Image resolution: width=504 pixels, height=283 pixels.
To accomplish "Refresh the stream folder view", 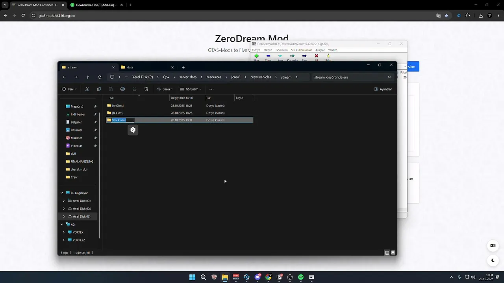I will (x=100, y=77).
